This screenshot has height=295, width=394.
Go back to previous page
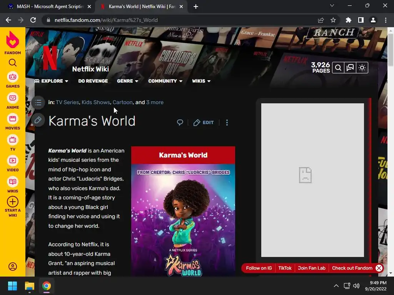(8, 20)
